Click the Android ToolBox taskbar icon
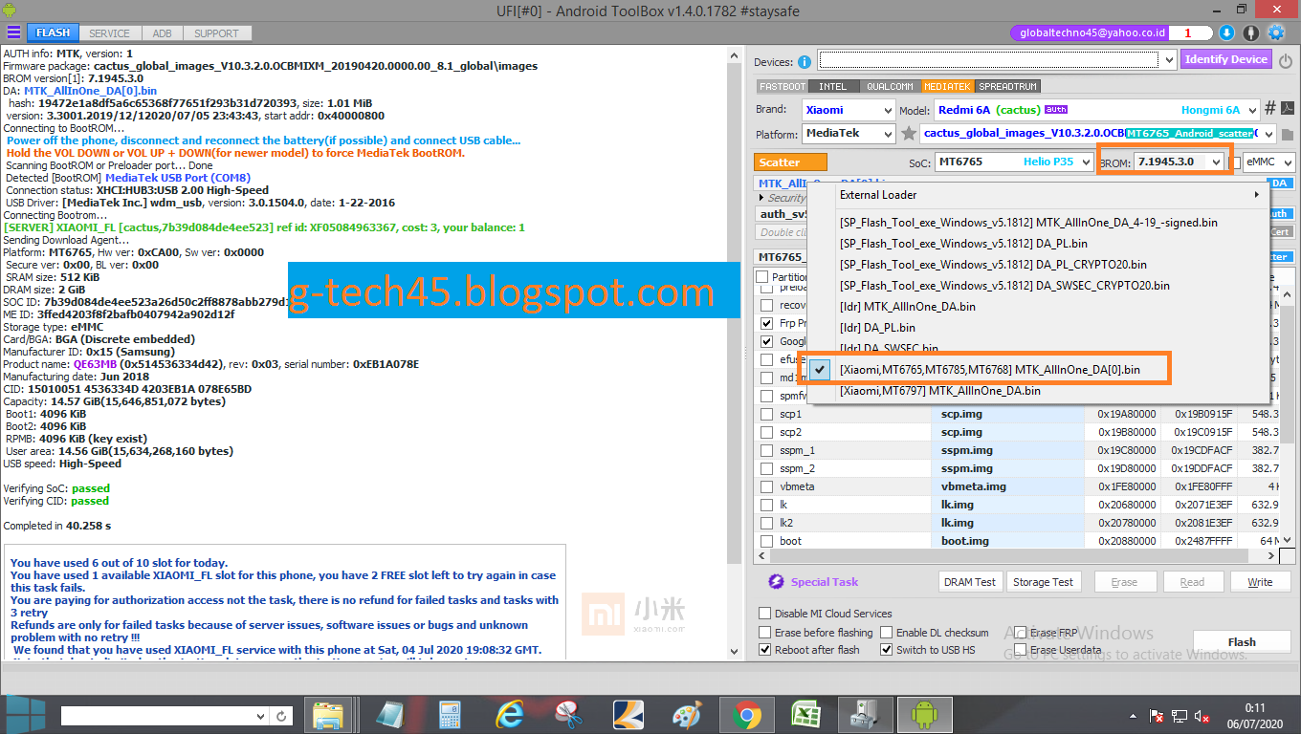Image resolution: width=1301 pixels, height=734 pixels. coord(924,715)
